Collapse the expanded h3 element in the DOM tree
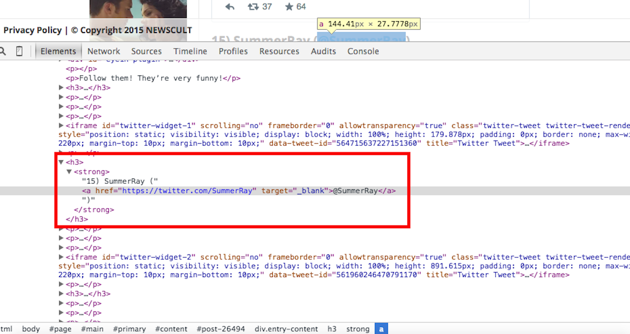The height and width of the screenshot is (334, 630). tap(61, 162)
